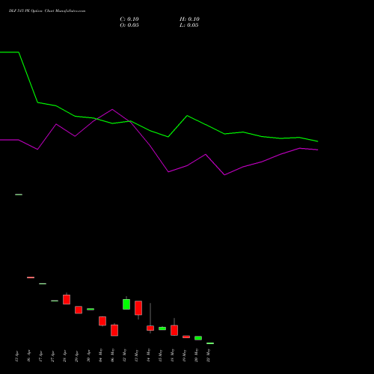Viewport: 374px width, 374px height.
Task: Select the 29 Apr red candlestick
Action: pyautogui.click(x=79, y=310)
